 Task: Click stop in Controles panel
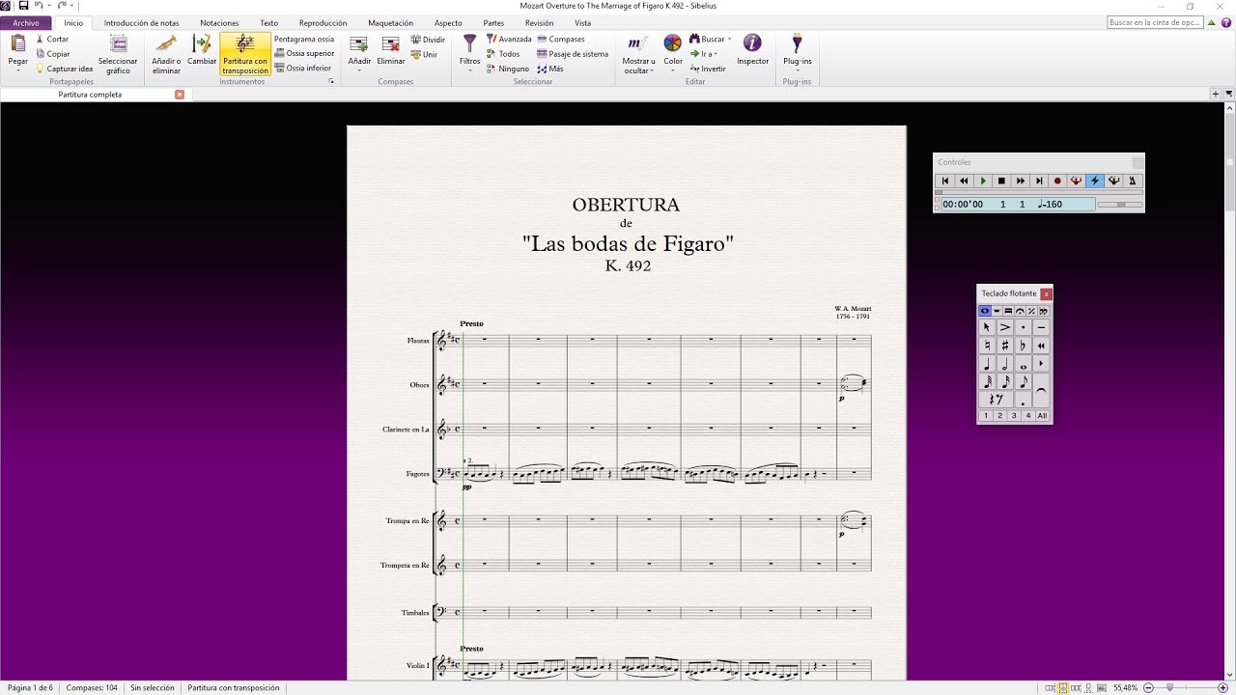tap(1001, 181)
